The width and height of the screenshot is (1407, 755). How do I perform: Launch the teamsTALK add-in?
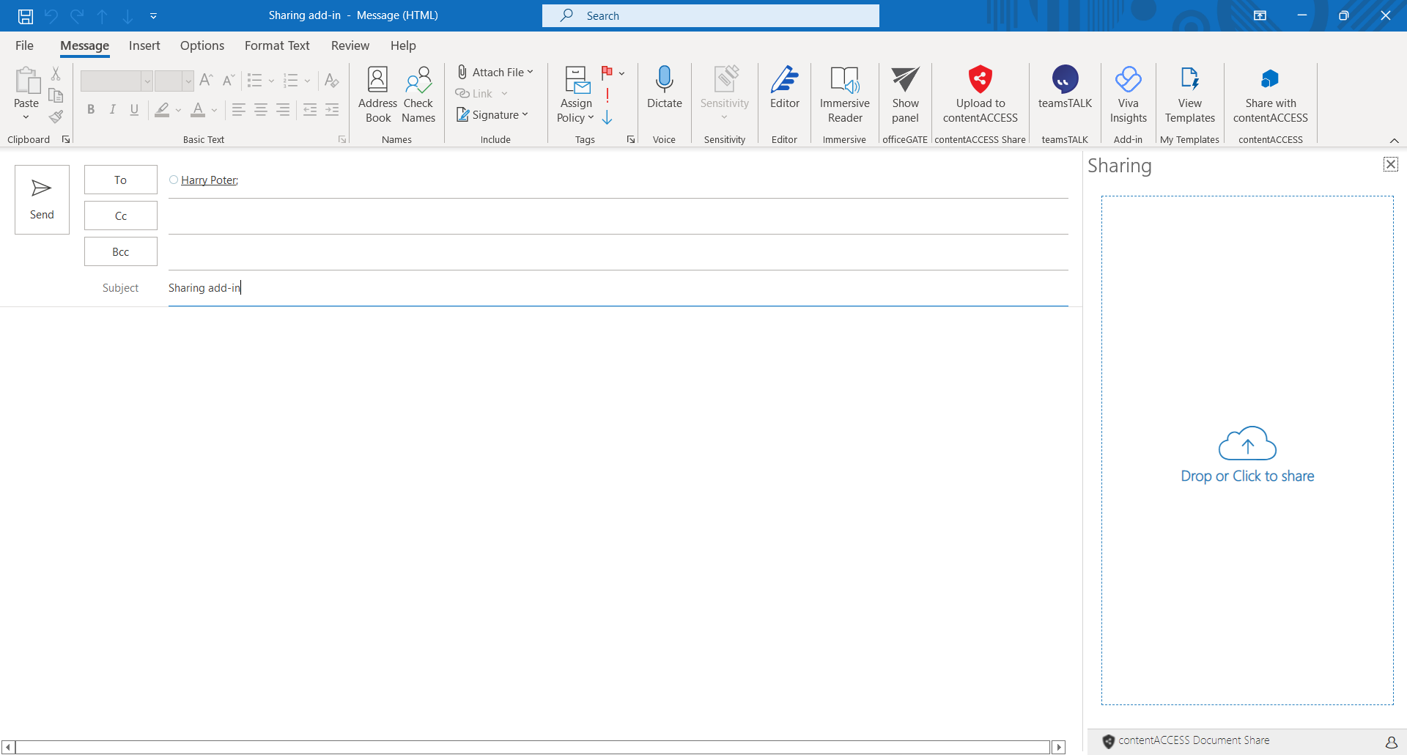pos(1065,88)
